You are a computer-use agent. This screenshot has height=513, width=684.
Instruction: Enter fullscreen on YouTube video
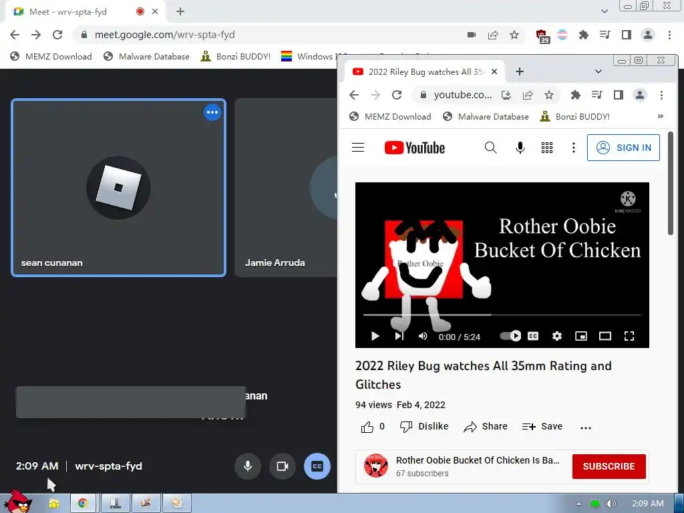[629, 336]
